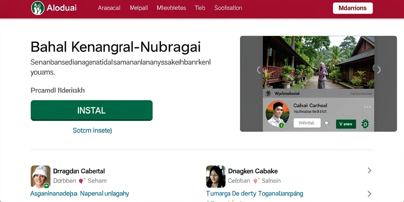Click the Bahal Kenangral-Nubragai heading
Image resolution: width=404 pixels, height=202 pixels.
click(x=116, y=47)
